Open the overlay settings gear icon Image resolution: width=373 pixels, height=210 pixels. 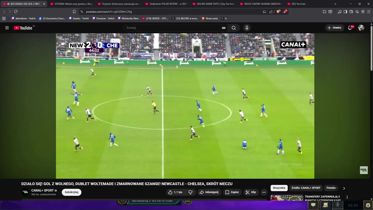point(368,205)
